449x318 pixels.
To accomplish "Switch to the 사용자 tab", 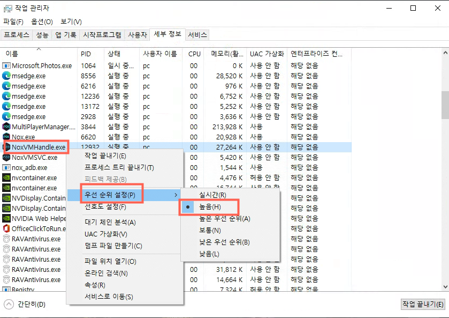I will click(x=137, y=35).
